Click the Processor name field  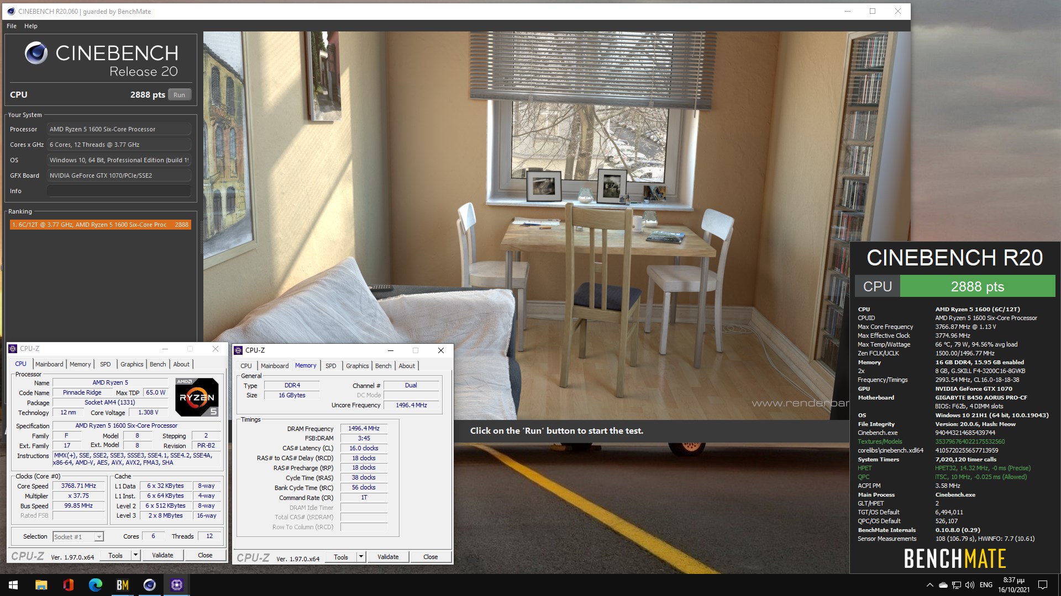[119, 129]
